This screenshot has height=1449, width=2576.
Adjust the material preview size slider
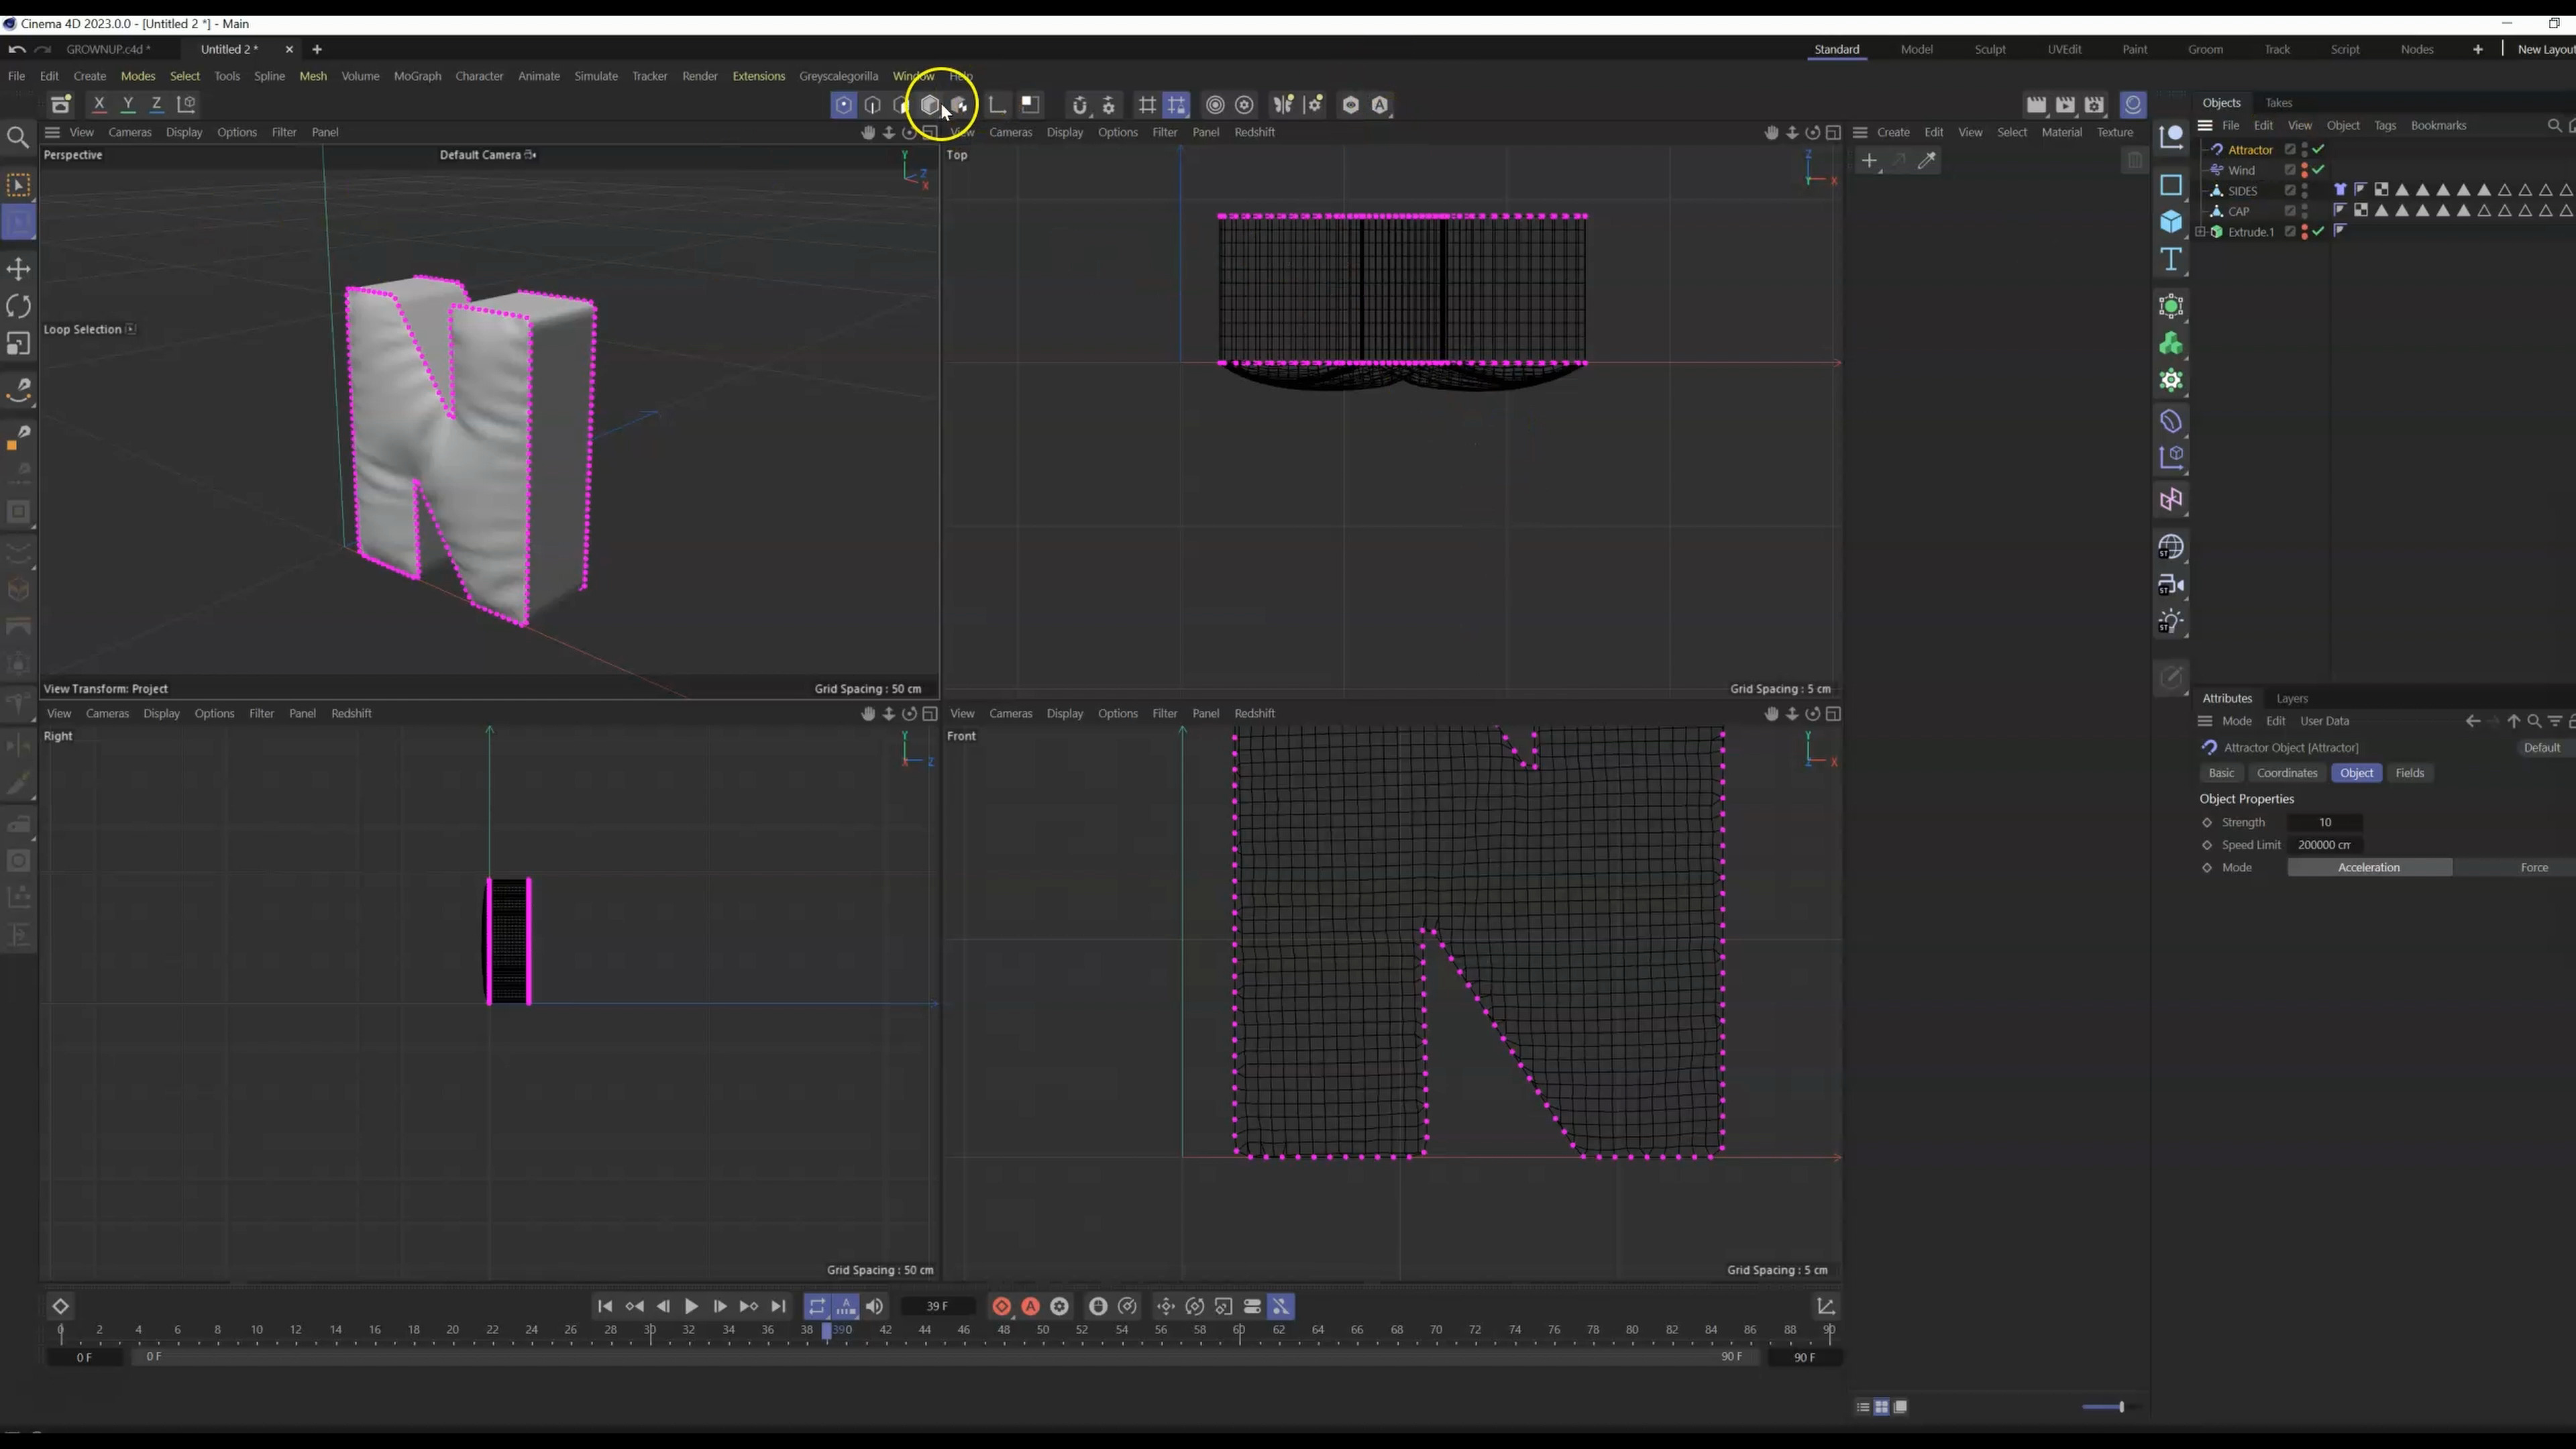click(x=2120, y=1407)
